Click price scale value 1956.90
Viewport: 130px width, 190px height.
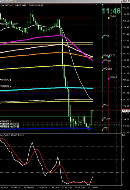pyautogui.click(x=125, y=86)
